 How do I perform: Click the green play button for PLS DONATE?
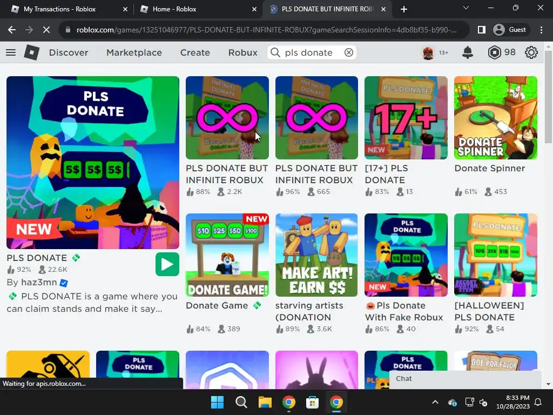point(167,264)
